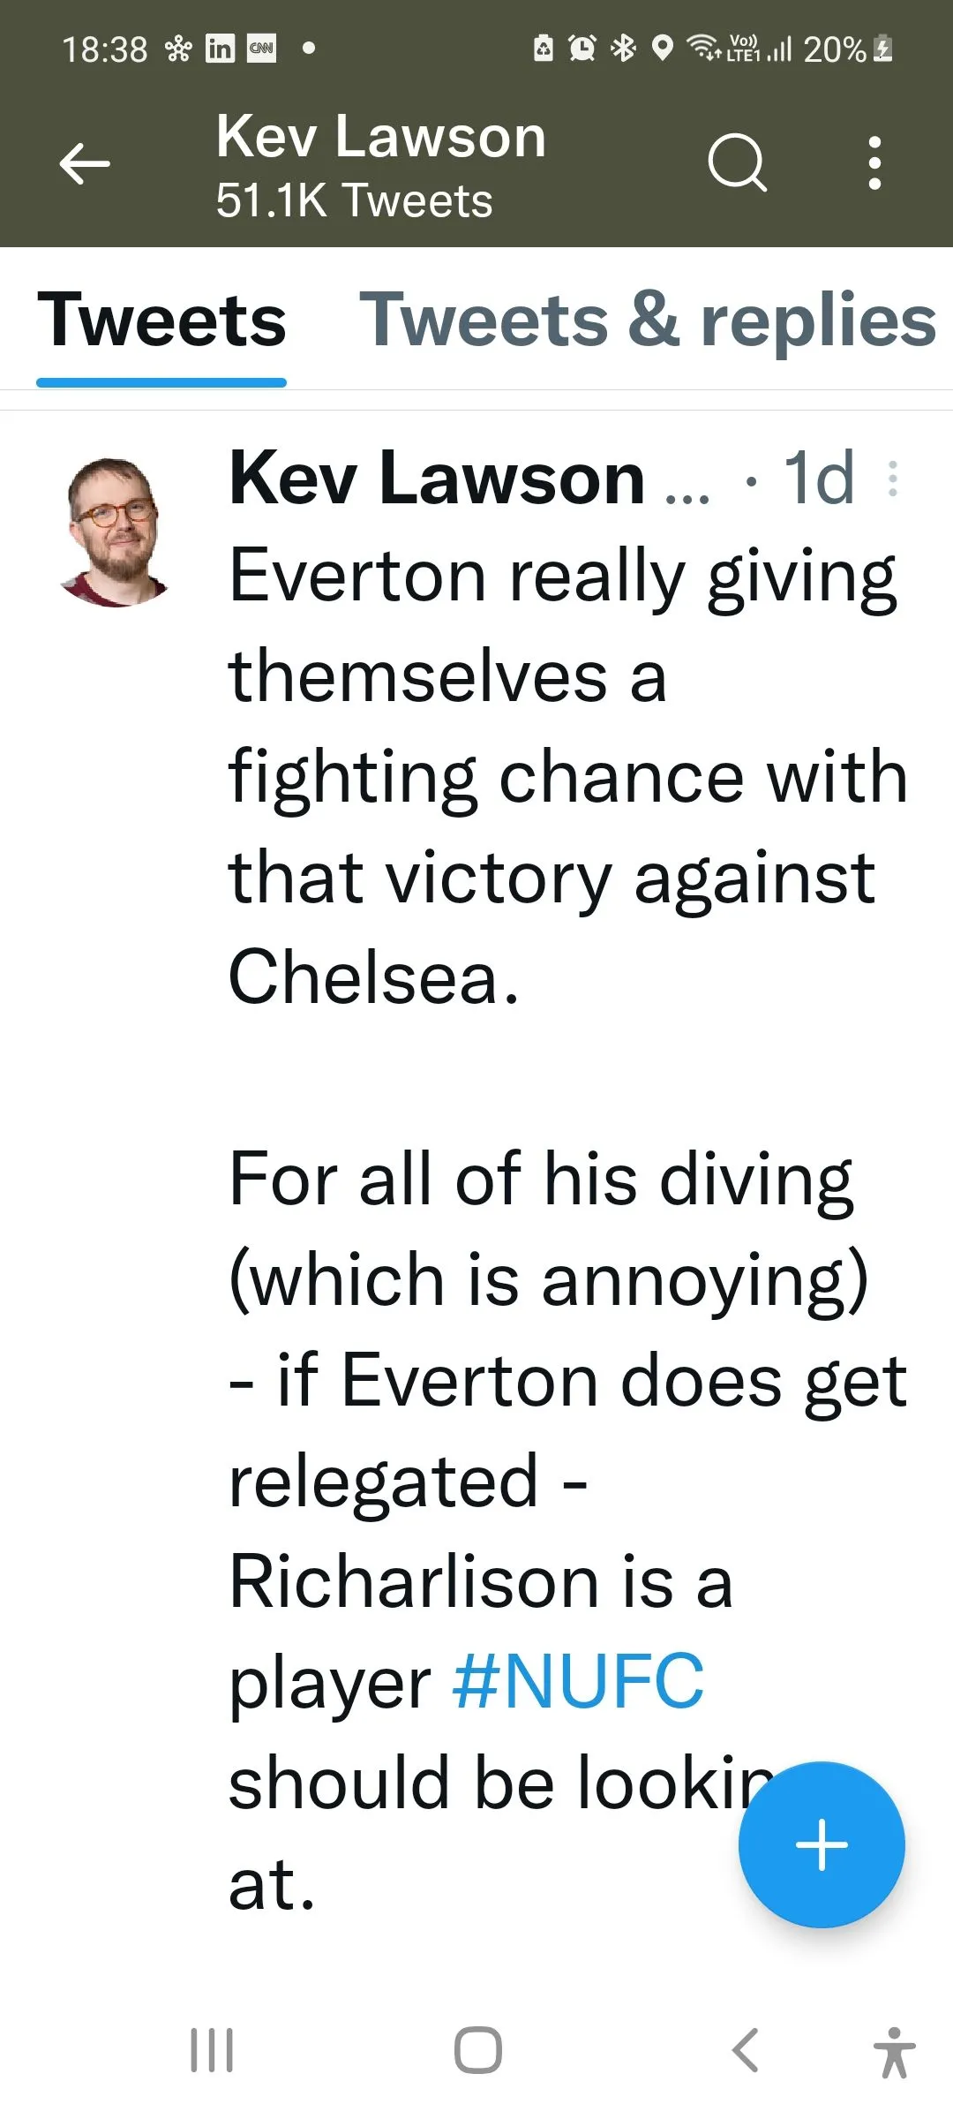Tap the LinkedIn notification status icon
This screenshot has width=953, height=2119.
pos(220,49)
